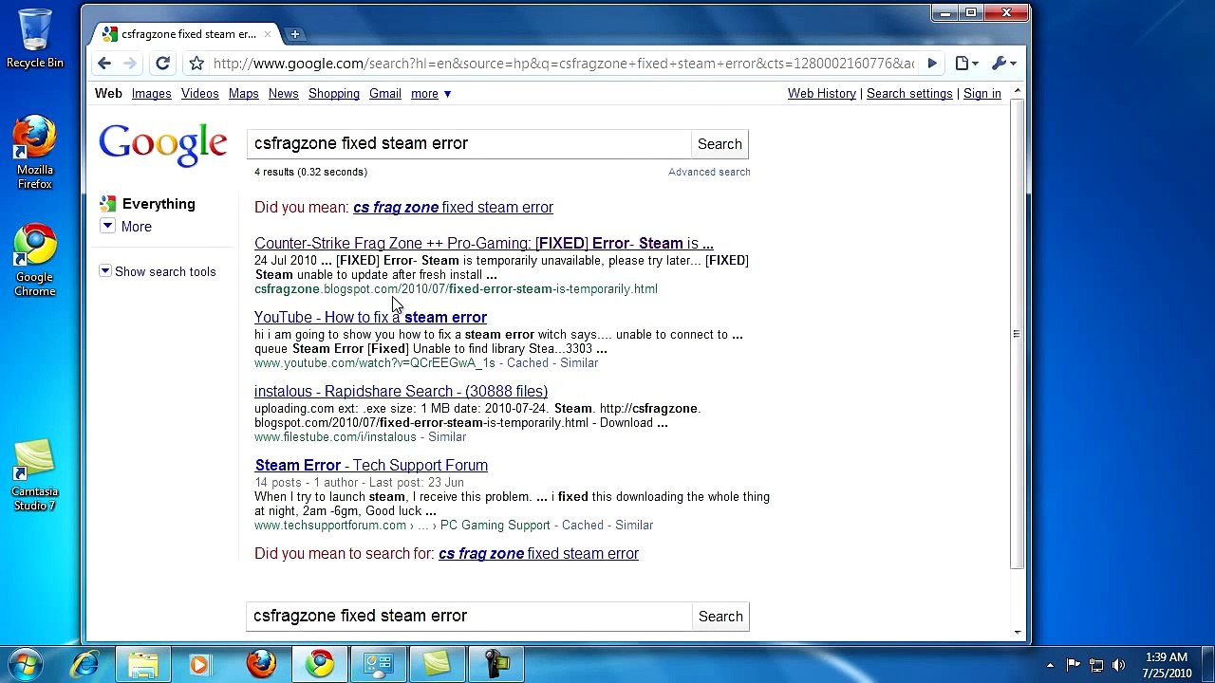Switch to Videos search
The image size is (1215, 683).
199,94
